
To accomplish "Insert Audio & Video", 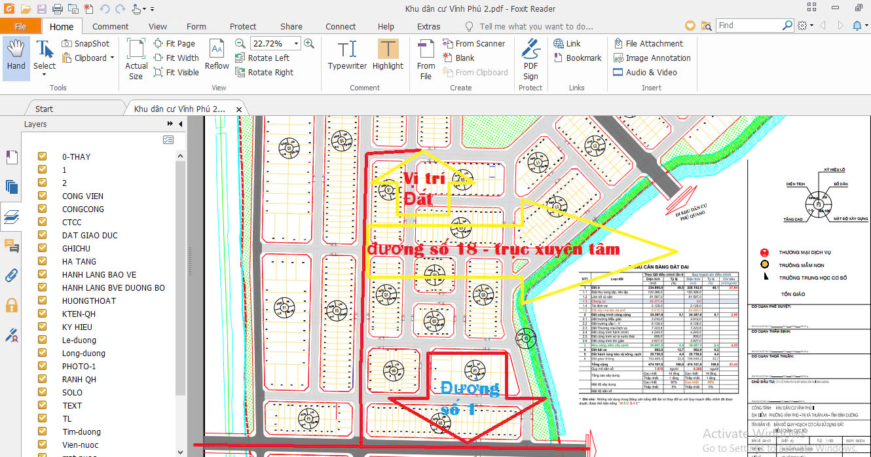I will [x=645, y=72].
